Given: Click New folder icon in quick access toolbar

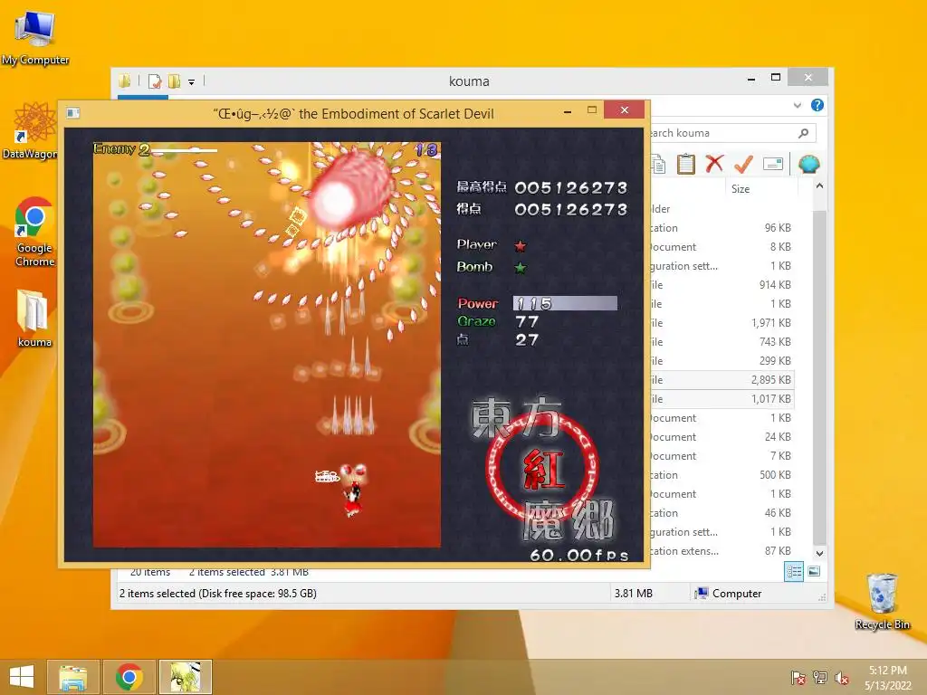Looking at the screenshot, I should tap(175, 81).
